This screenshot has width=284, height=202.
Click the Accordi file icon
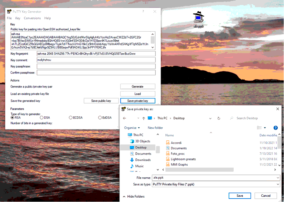coord(168,143)
